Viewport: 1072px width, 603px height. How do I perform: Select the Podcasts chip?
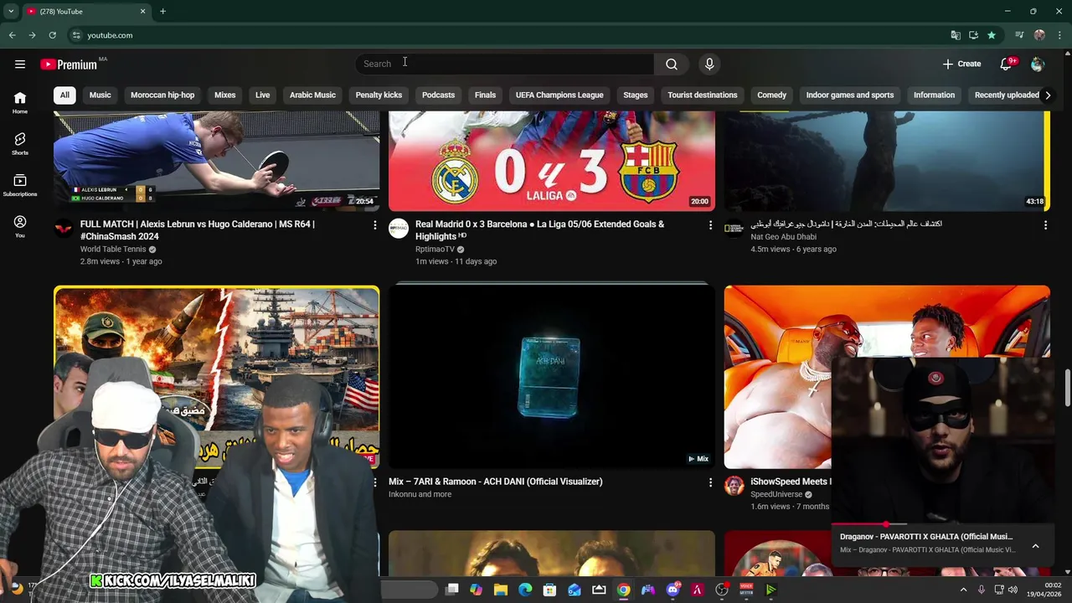(x=438, y=95)
